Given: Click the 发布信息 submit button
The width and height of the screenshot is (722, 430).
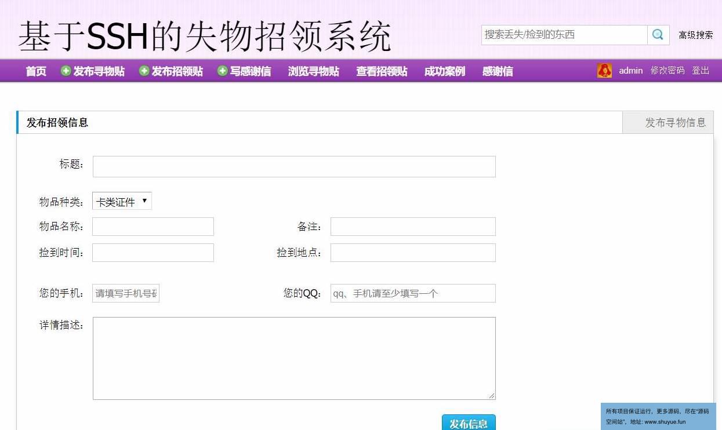Looking at the screenshot, I should (469, 422).
